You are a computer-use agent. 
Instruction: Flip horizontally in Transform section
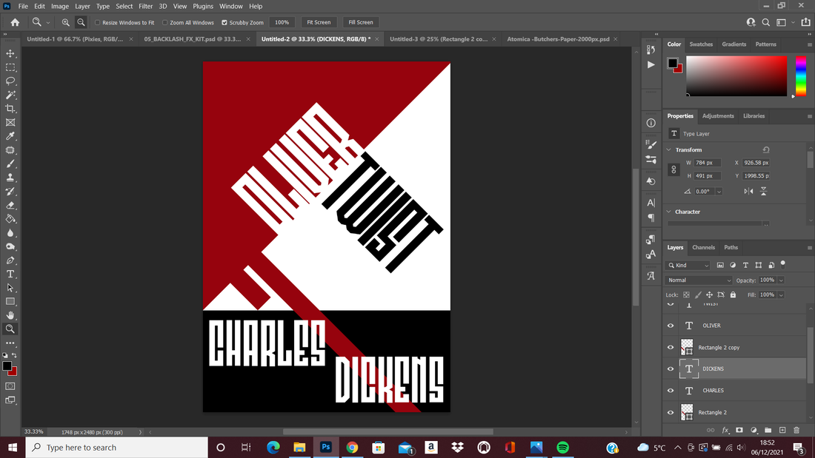(748, 191)
